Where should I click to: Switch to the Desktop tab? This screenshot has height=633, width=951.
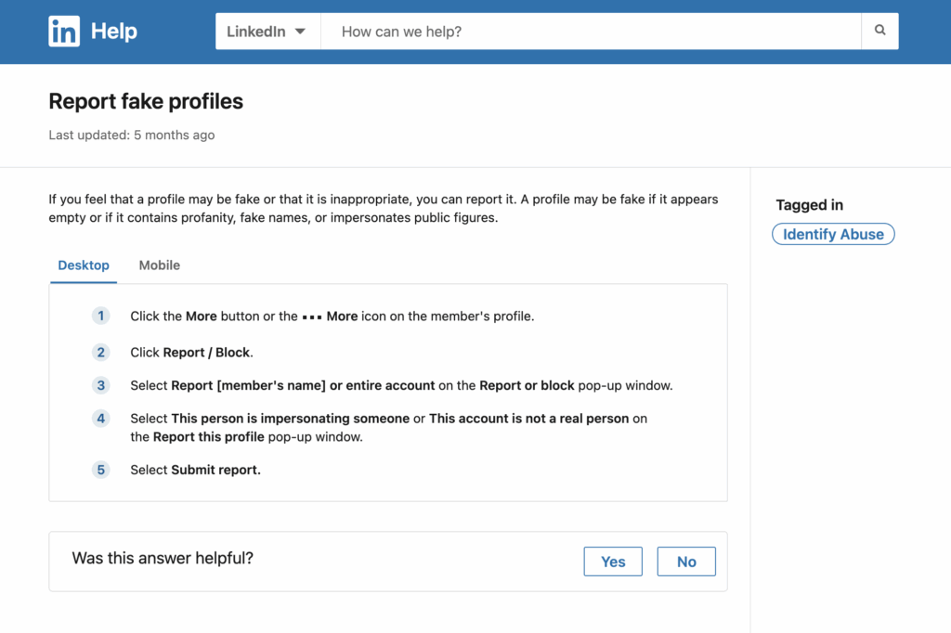click(x=84, y=265)
